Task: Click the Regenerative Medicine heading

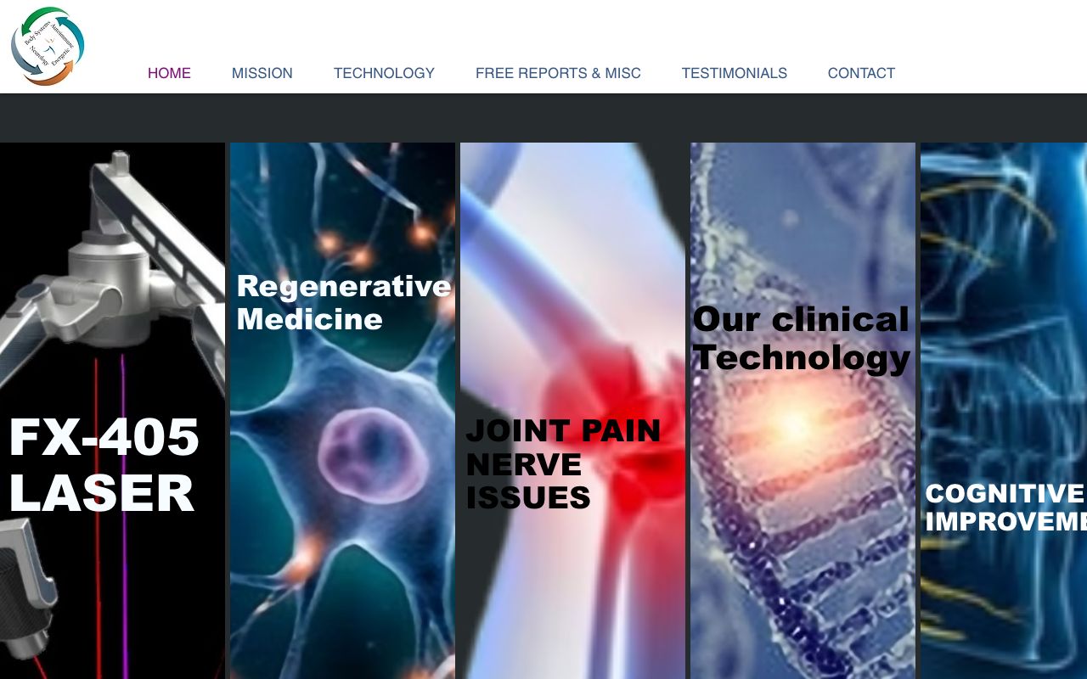Action: click(343, 302)
